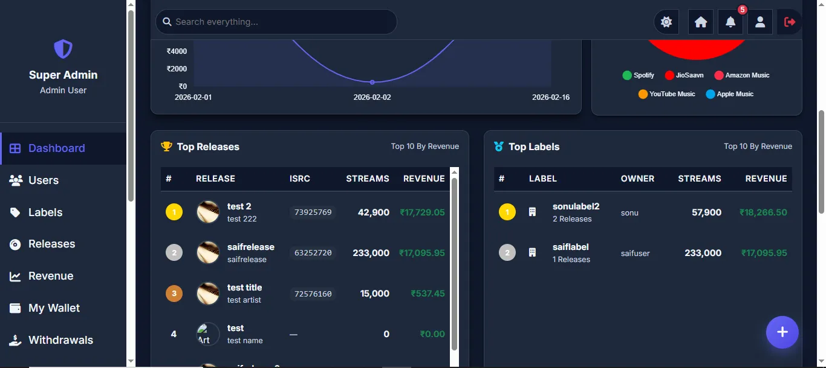Screen dimensions: 826x368
Task: Click the main page vertical scrollbar
Action: 821,162
